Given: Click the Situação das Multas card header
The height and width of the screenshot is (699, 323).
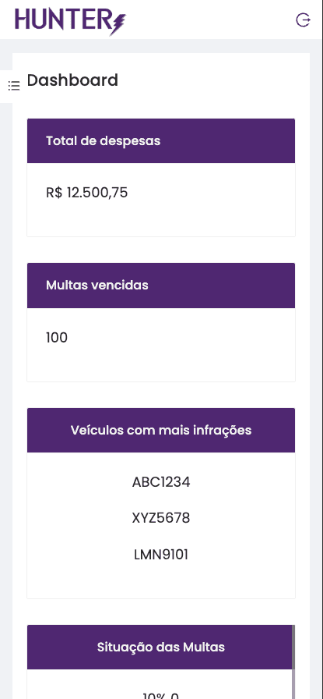Looking at the screenshot, I should click(x=160, y=647).
